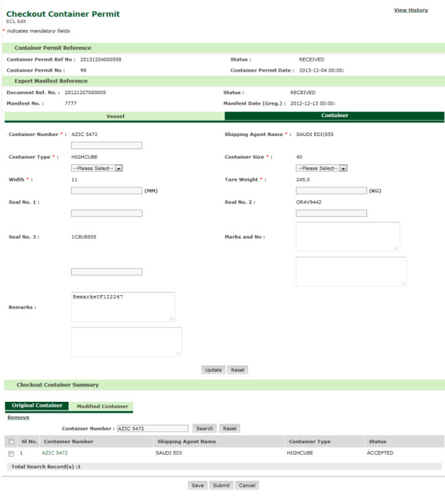Select the Original Container tab
The width and height of the screenshot is (445, 500).
(37, 406)
